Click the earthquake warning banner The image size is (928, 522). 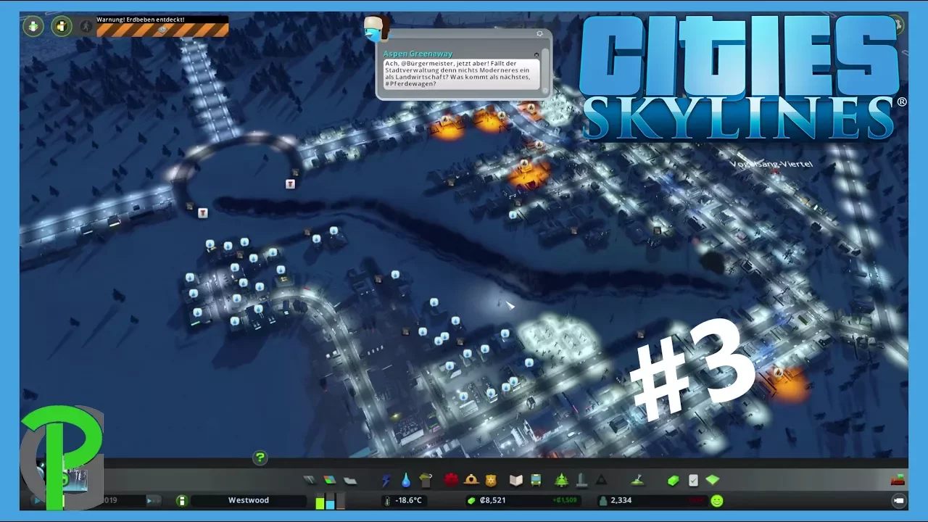162,26
